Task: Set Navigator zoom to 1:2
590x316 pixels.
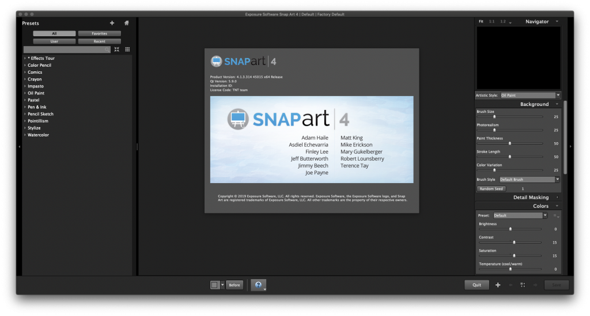Action: (x=502, y=21)
